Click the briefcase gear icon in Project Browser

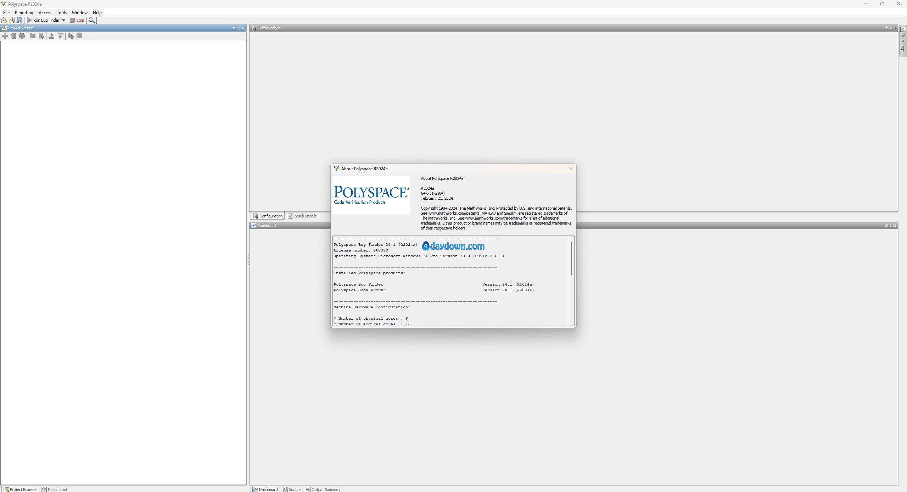tap(71, 36)
